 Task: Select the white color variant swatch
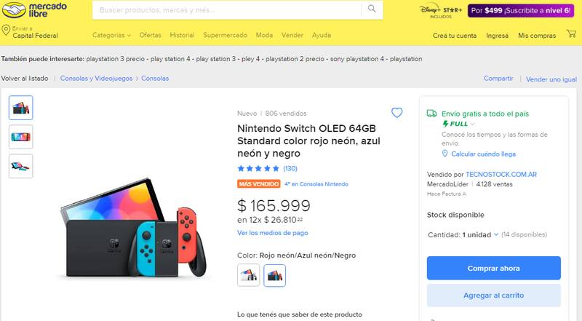pos(248,275)
